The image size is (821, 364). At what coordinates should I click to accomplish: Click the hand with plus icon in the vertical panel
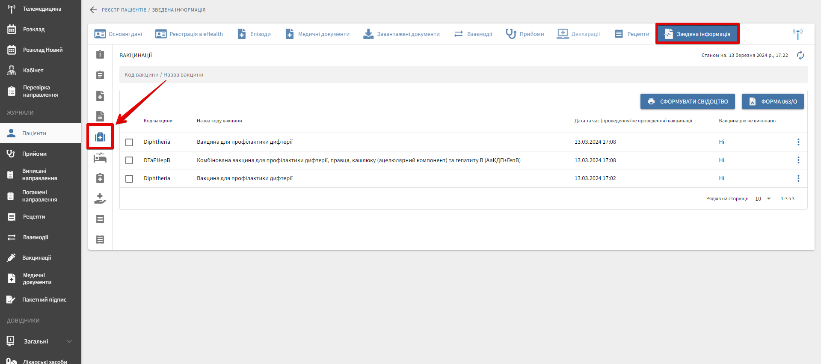100,198
